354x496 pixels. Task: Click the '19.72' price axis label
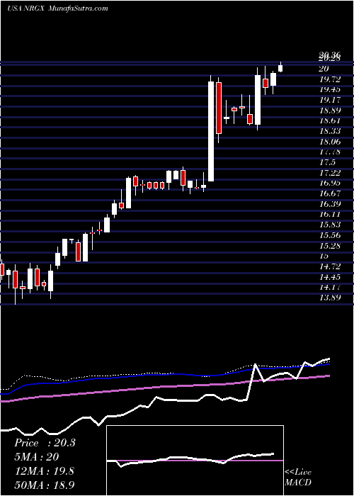click(x=330, y=79)
